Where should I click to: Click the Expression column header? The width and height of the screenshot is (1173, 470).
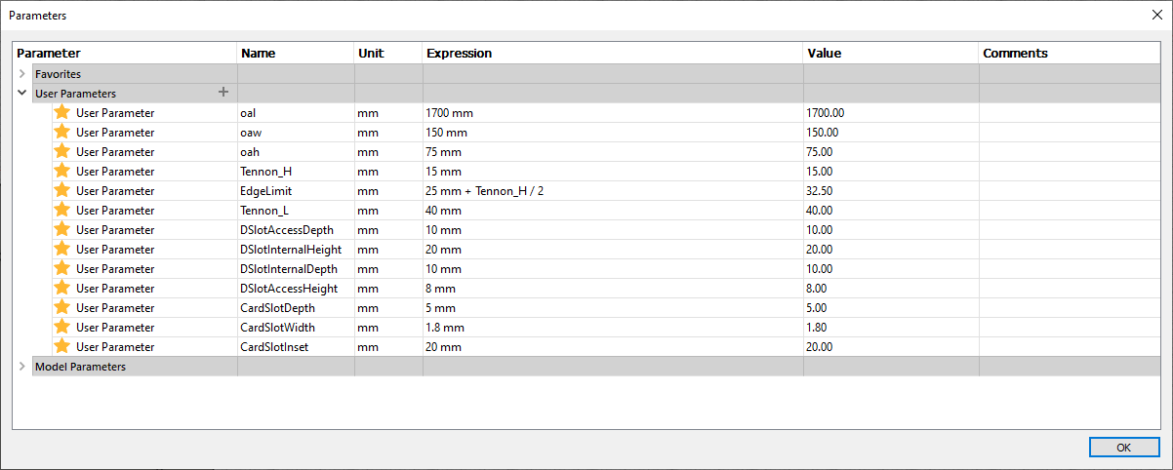tap(613, 53)
